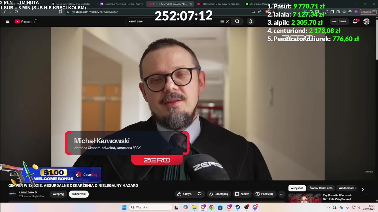Select the Źródło: Kanał Zero chip
This screenshot has width=378, height=212.
(x=321, y=188)
